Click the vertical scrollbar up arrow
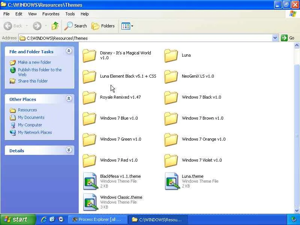The width and height of the screenshot is (300, 225). (297, 45)
